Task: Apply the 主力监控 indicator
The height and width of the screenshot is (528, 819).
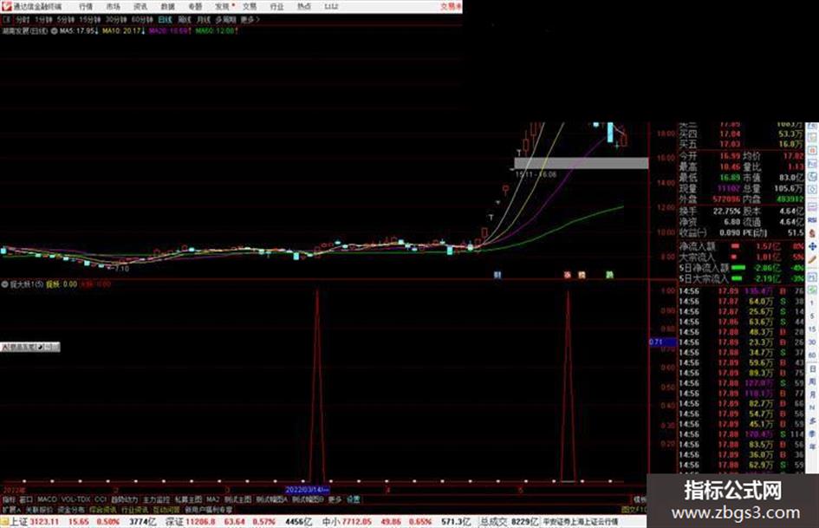Action: [x=156, y=499]
